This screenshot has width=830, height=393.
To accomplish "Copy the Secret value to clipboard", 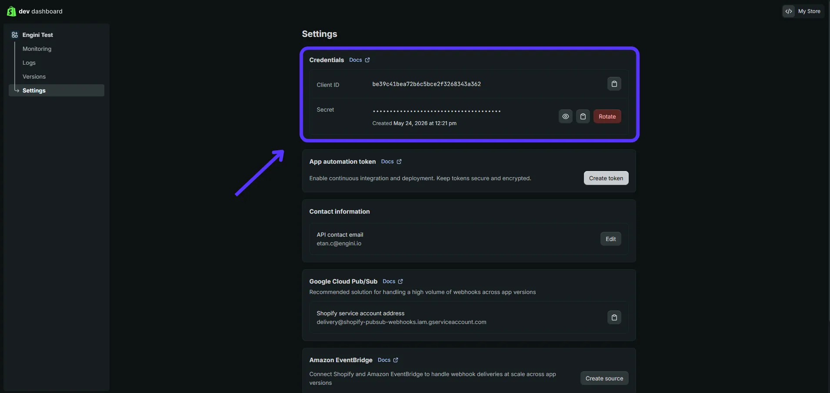I will coord(583,116).
